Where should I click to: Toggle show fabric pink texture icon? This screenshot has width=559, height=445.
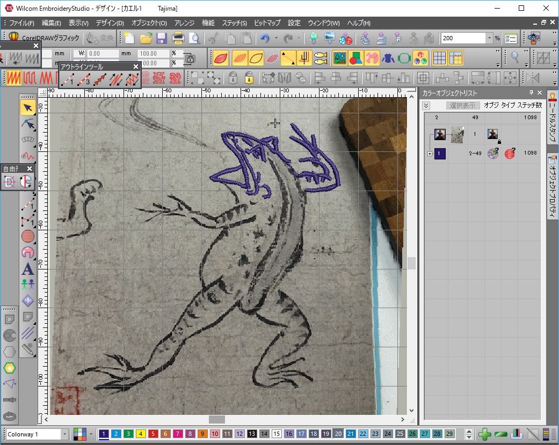[x=372, y=58]
